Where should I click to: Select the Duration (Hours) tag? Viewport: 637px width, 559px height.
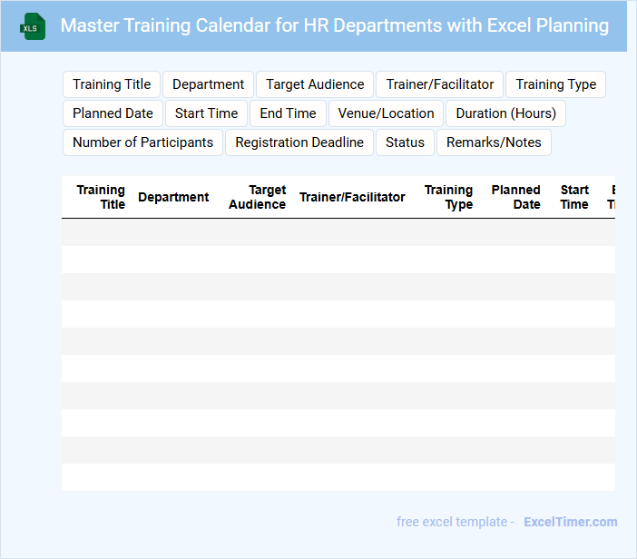pyautogui.click(x=505, y=113)
